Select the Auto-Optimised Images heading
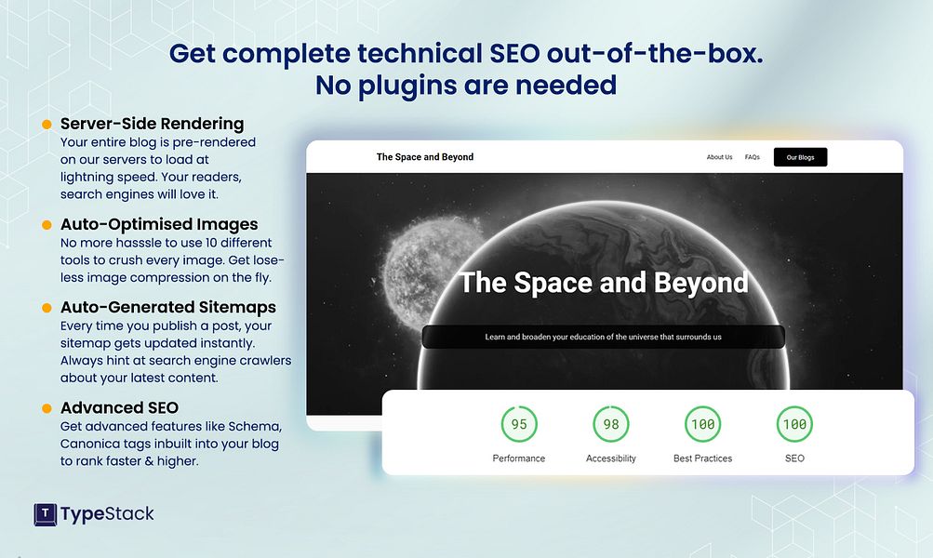Screen dimensions: 933x558 (159, 224)
